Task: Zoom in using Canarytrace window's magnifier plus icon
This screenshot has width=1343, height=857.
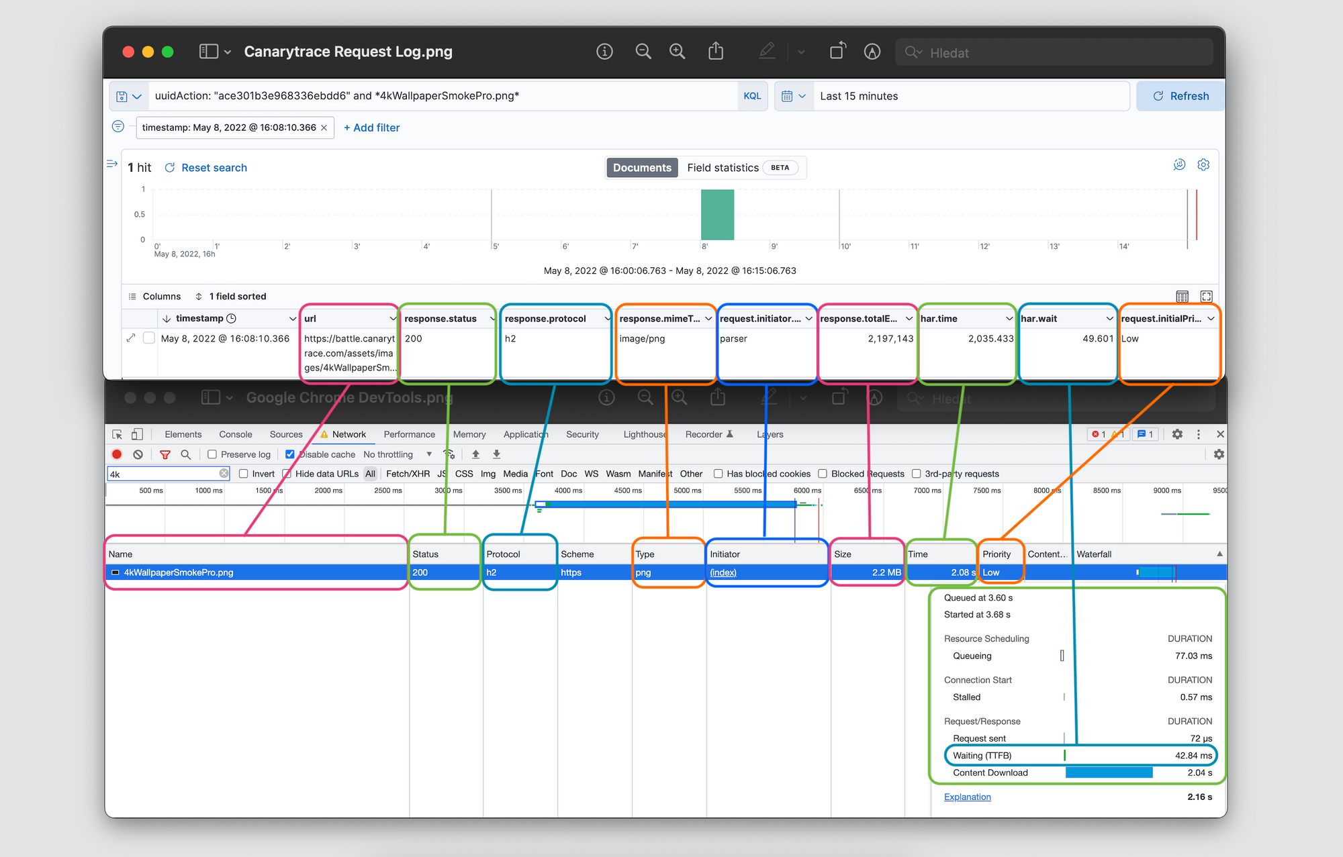Action: click(677, 52)
